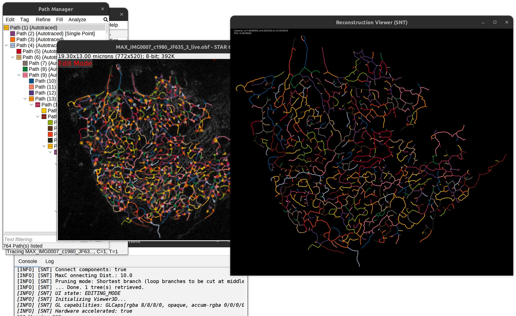Click the orange color tag icon of Path (1)
The height and width of the screenshot is (316, 516).
(x=6, y=27)
